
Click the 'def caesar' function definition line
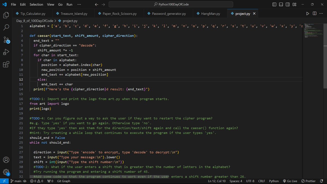[83, 36]
